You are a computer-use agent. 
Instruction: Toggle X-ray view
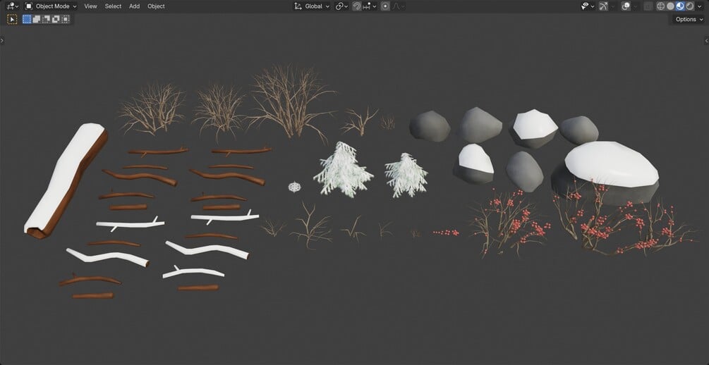click(x=648, y=6)
